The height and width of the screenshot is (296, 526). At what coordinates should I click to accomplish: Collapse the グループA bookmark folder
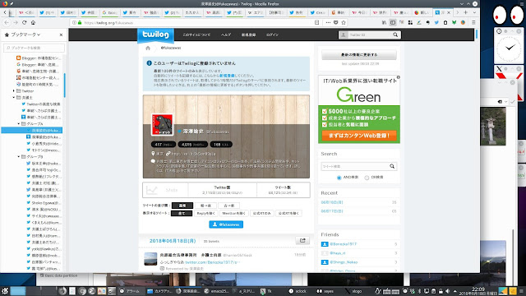point(19,124)
